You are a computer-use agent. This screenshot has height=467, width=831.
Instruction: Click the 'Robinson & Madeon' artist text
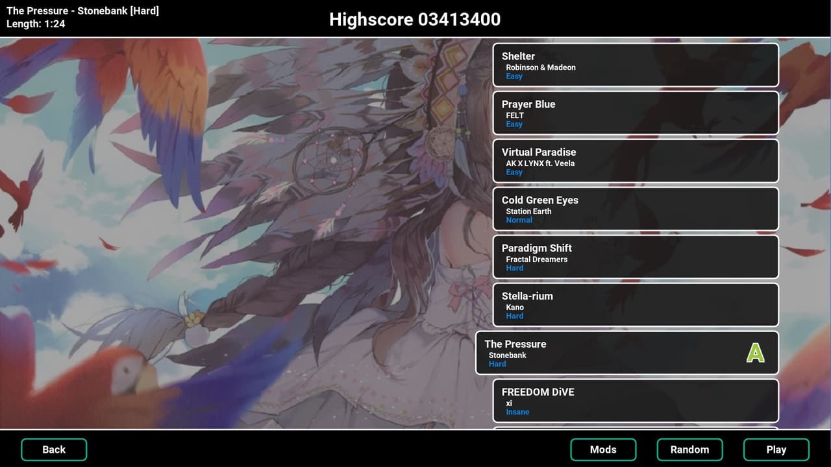click(x=541, y=67)
